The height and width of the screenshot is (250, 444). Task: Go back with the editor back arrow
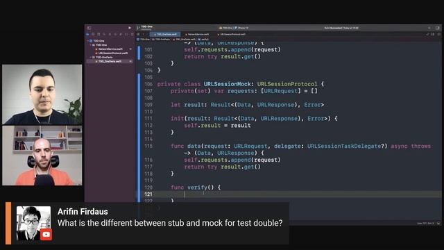point(144,34)
